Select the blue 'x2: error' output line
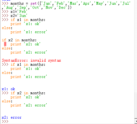This screenshot has height=124, width=137. (12, 117)
